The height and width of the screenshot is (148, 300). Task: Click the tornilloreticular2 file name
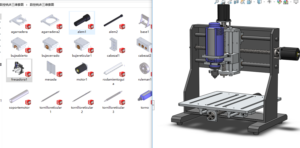[x=82, y=110]
